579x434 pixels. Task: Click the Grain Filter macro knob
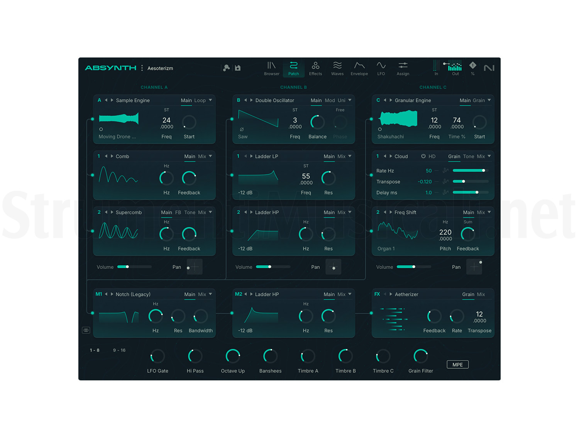(x=421, y=356)
